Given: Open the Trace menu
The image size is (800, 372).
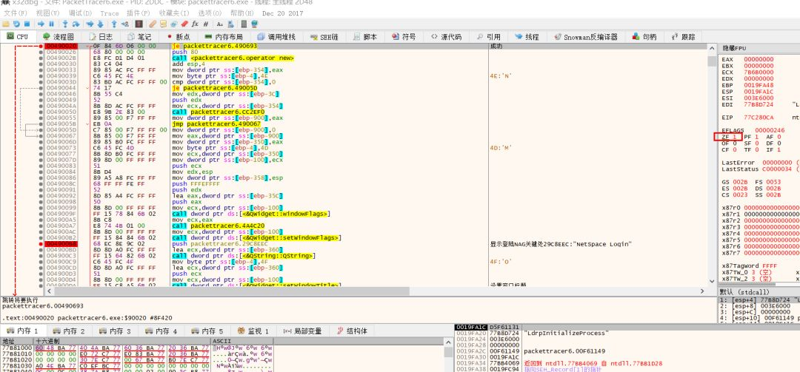Looking at the screenshot, I should (109, 13).
